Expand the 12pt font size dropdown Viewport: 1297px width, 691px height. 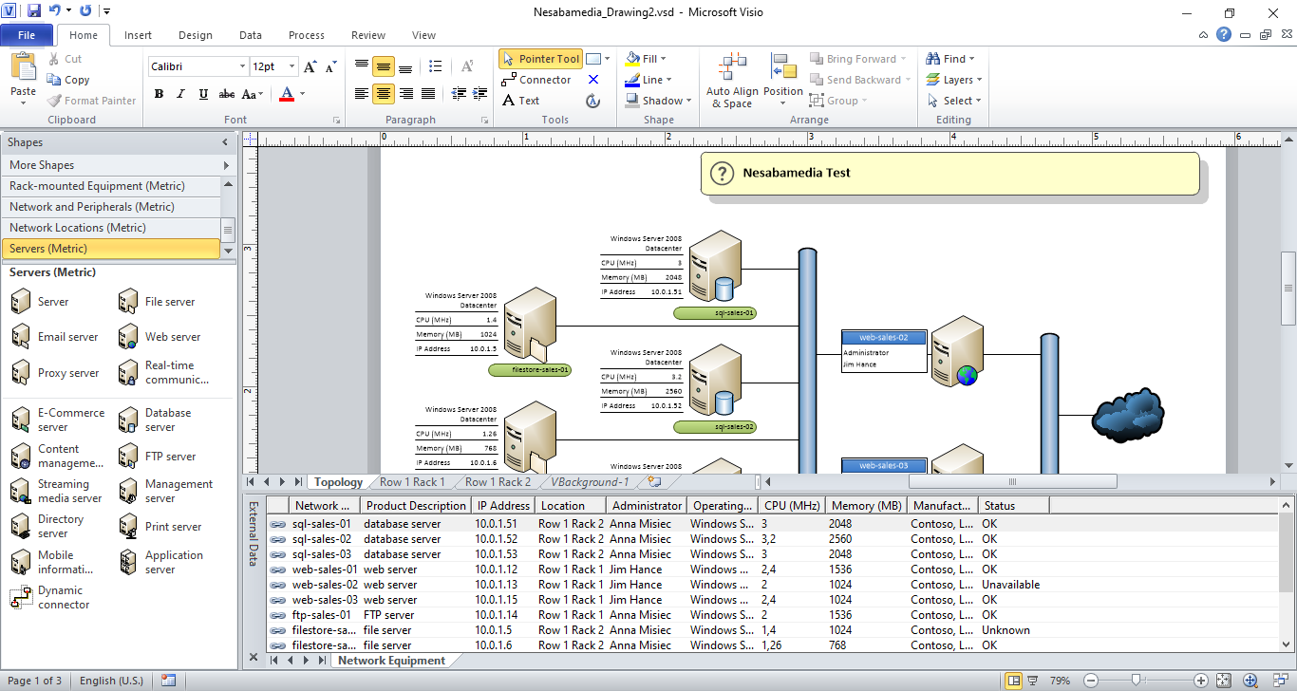(x=291, y=67)
